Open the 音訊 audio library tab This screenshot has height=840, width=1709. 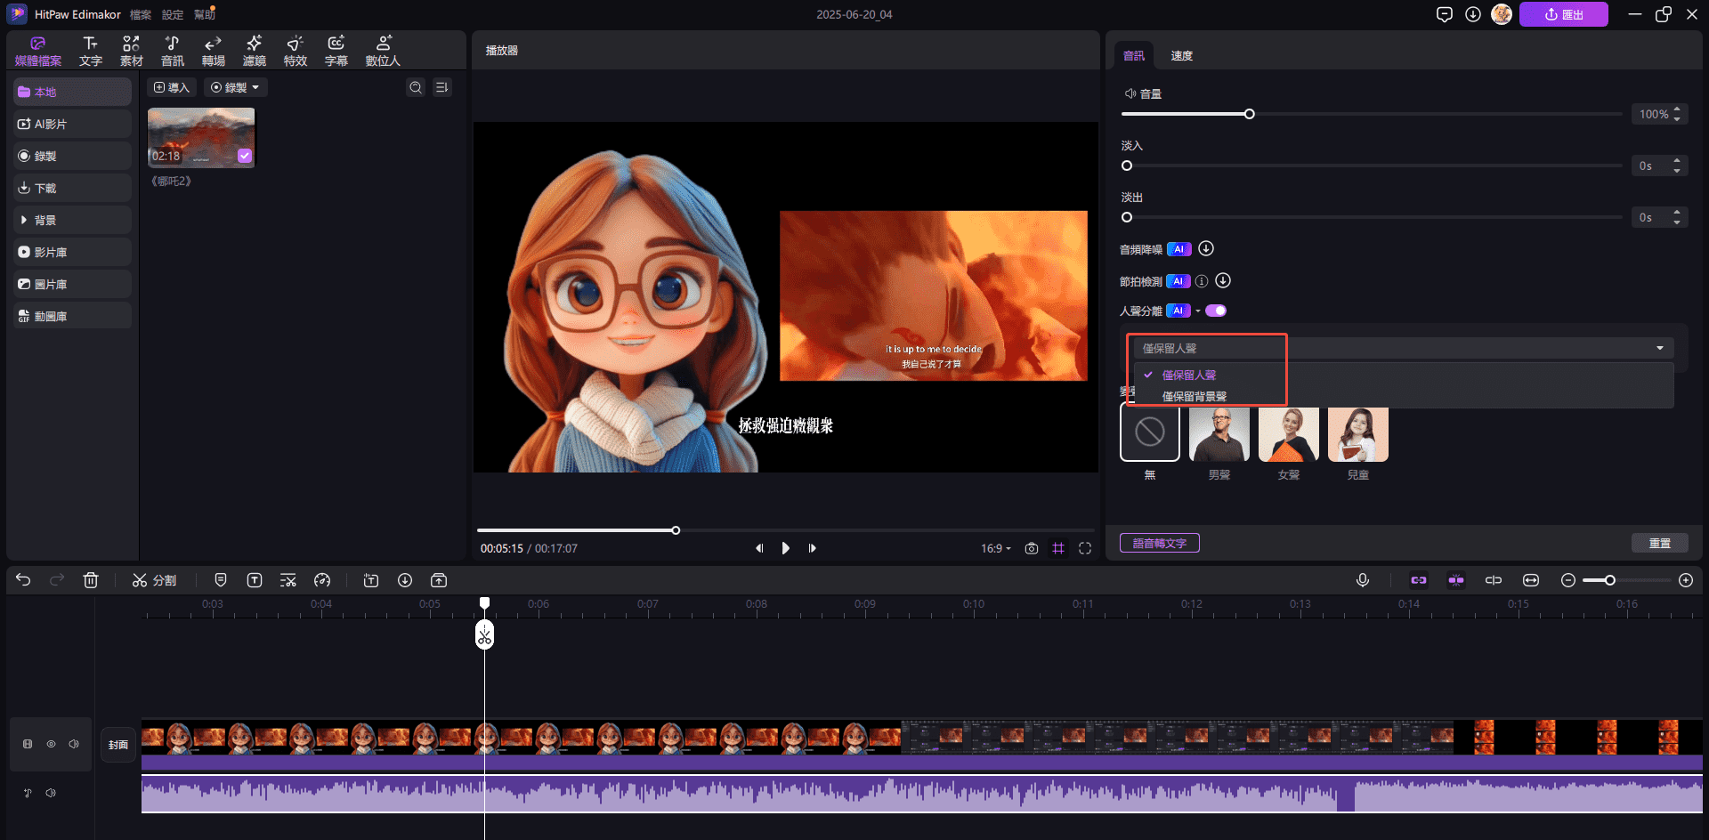173,52
